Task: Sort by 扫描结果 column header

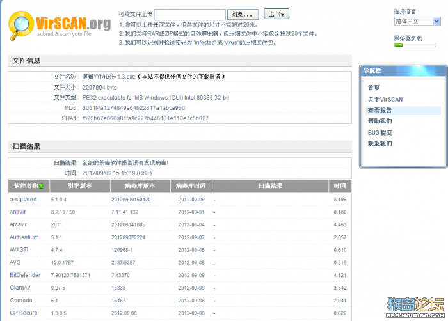Action: click(x=270, y=186)
